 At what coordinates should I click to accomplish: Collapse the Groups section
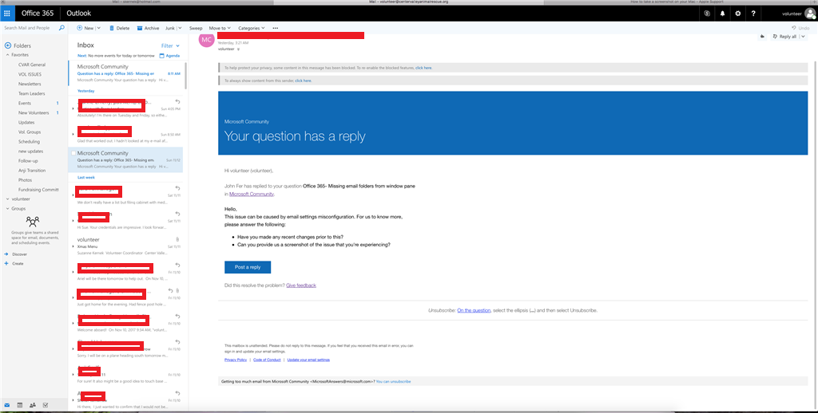[7, 208]
